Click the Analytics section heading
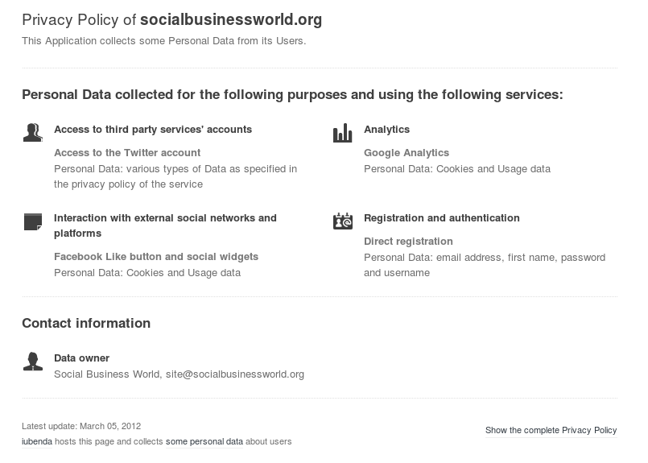Viewport: 648px width, 463px height. click(x=386, y=129)
